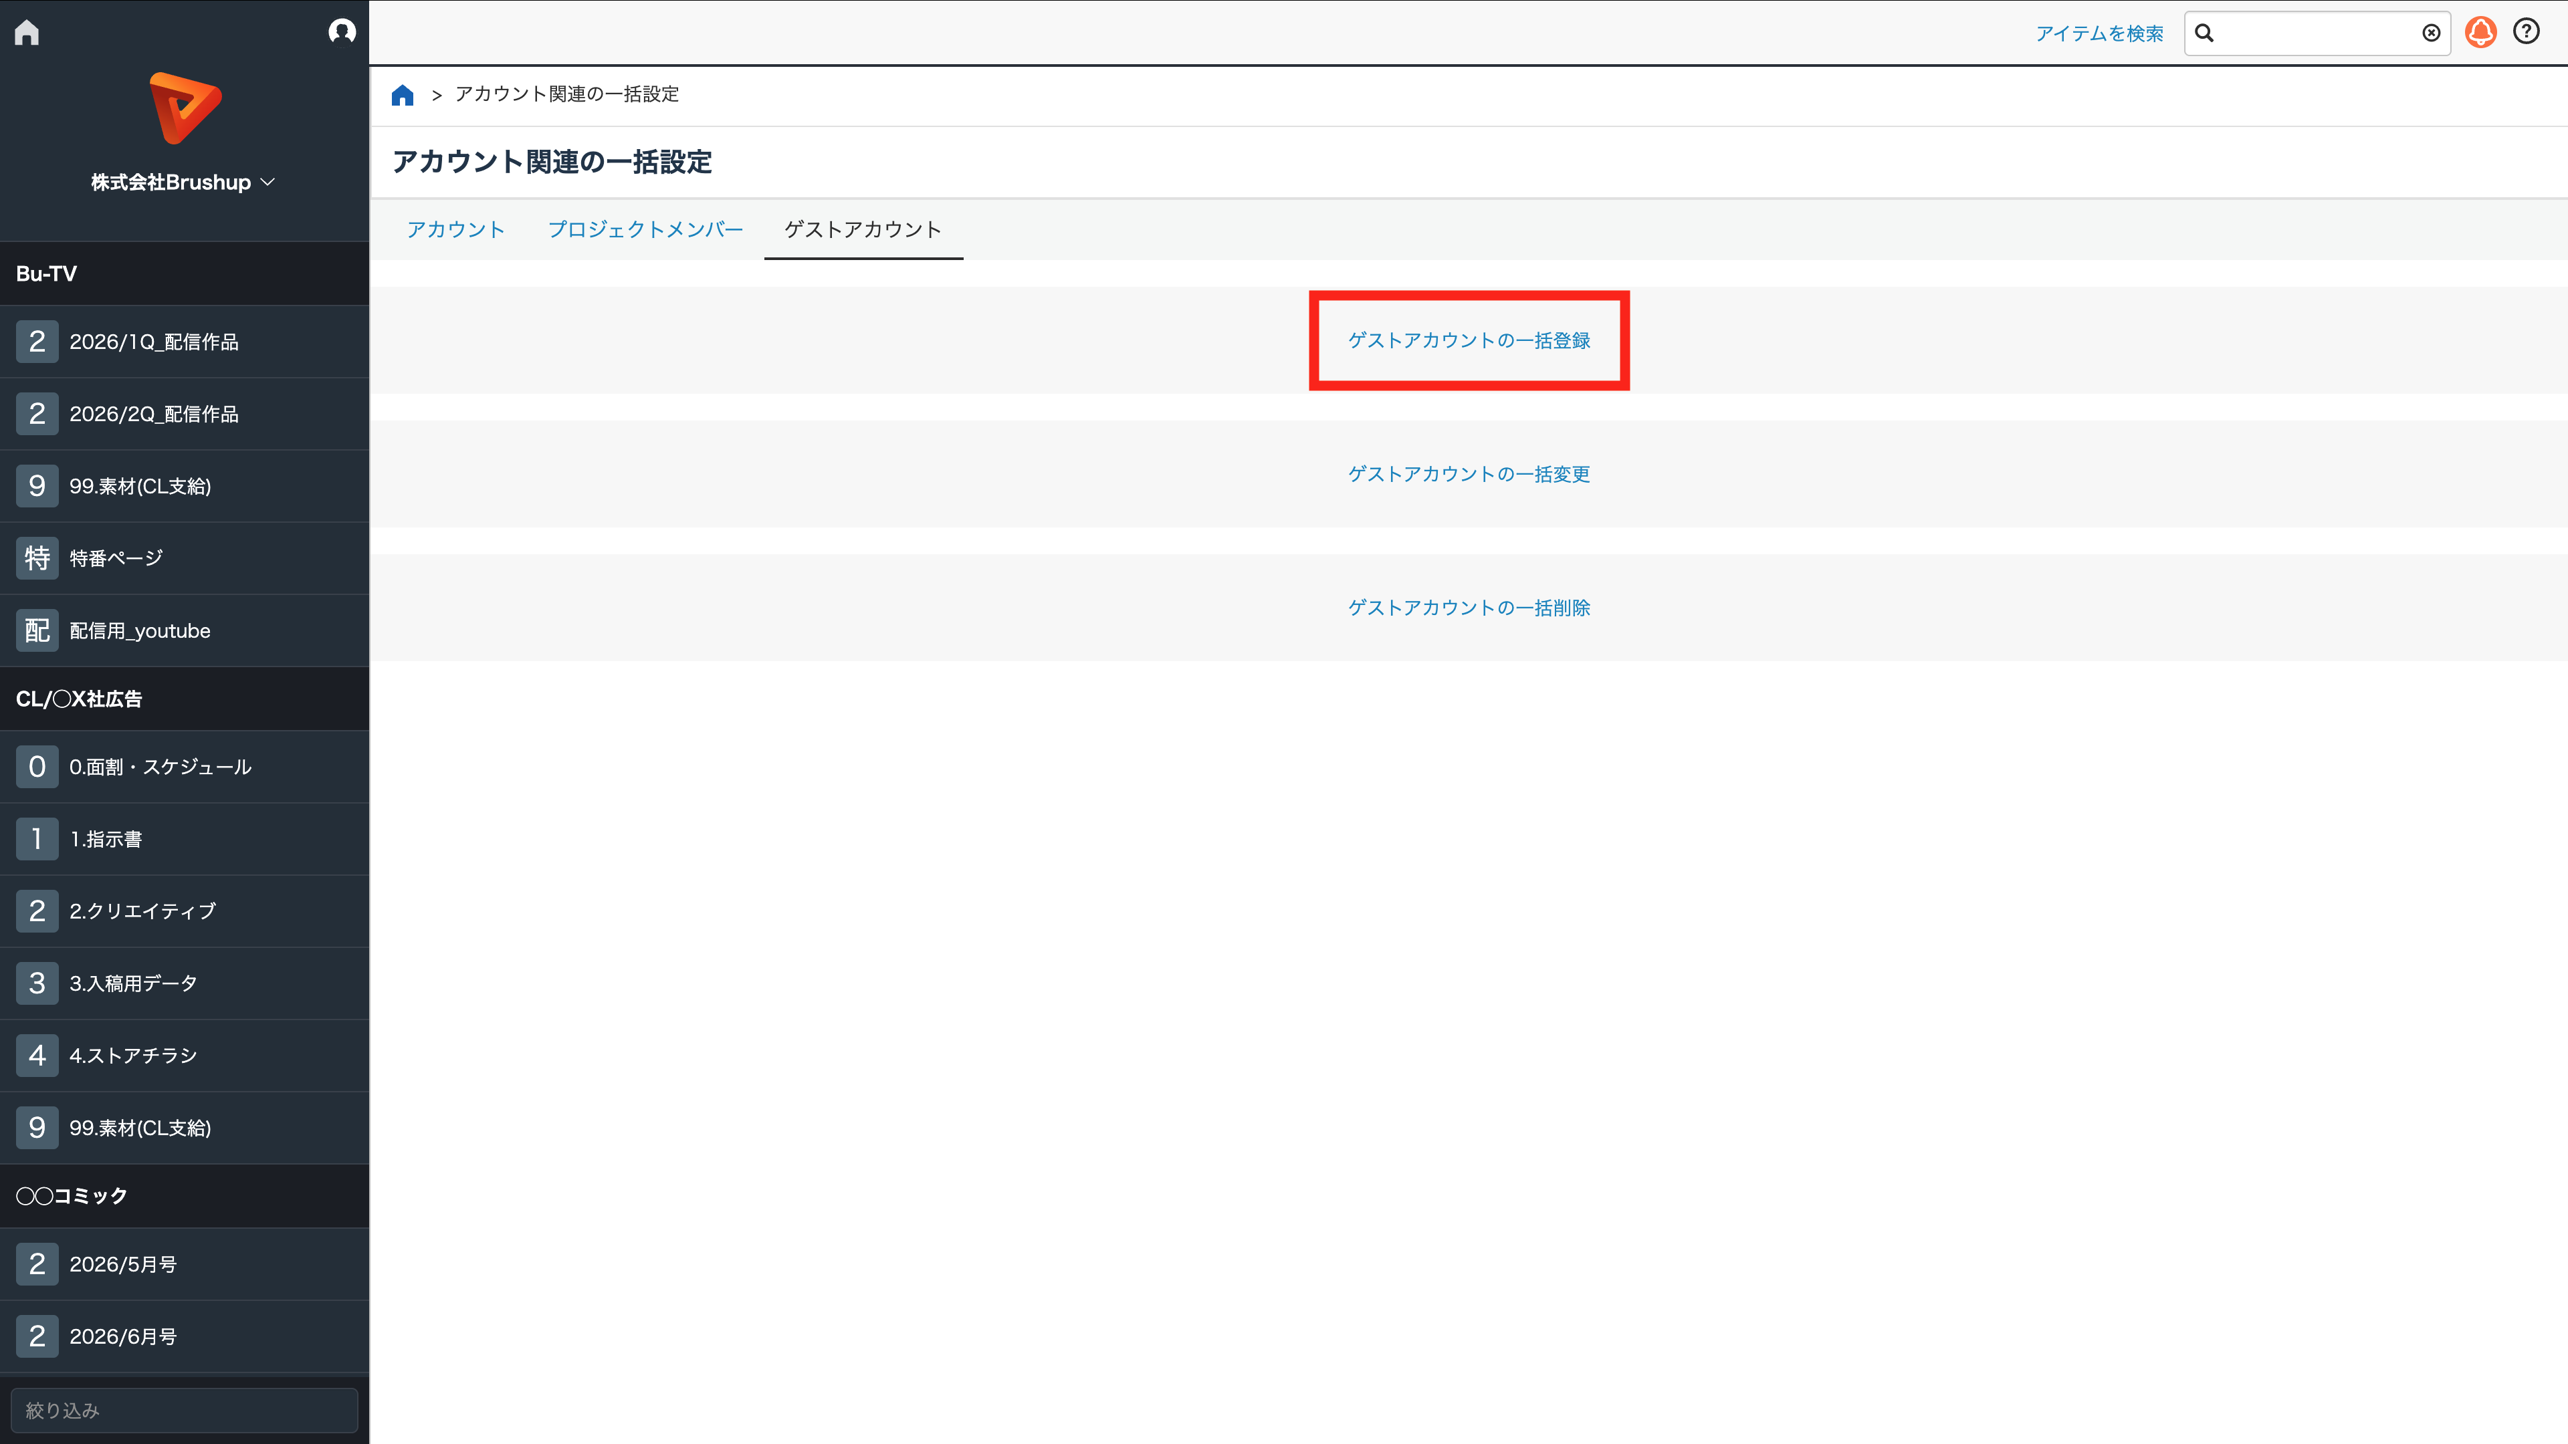The height and width of the screenshot is (1444, 2568).
Task: Clear the search field with X icon
Action: coord(2432,33)
